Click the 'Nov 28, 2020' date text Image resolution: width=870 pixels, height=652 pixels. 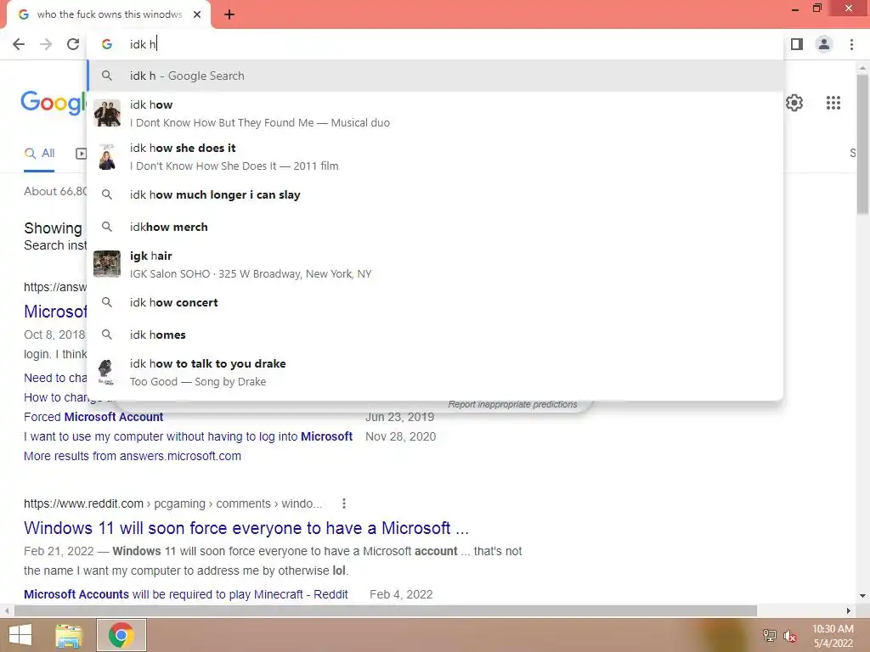click(x=401, y=436)
